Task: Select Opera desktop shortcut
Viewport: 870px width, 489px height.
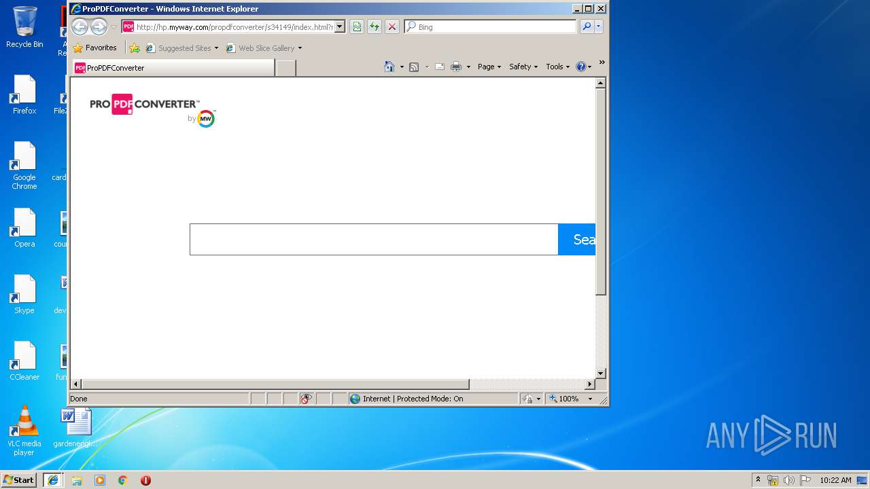Action: [x=24, y=228]
